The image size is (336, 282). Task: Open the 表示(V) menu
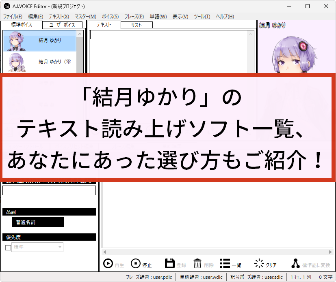pos(180,17)
